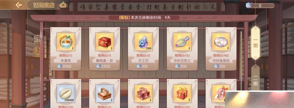
Task: Click the 天工石 price of 100
Action: pyautogui.click(x=142, y=66)
